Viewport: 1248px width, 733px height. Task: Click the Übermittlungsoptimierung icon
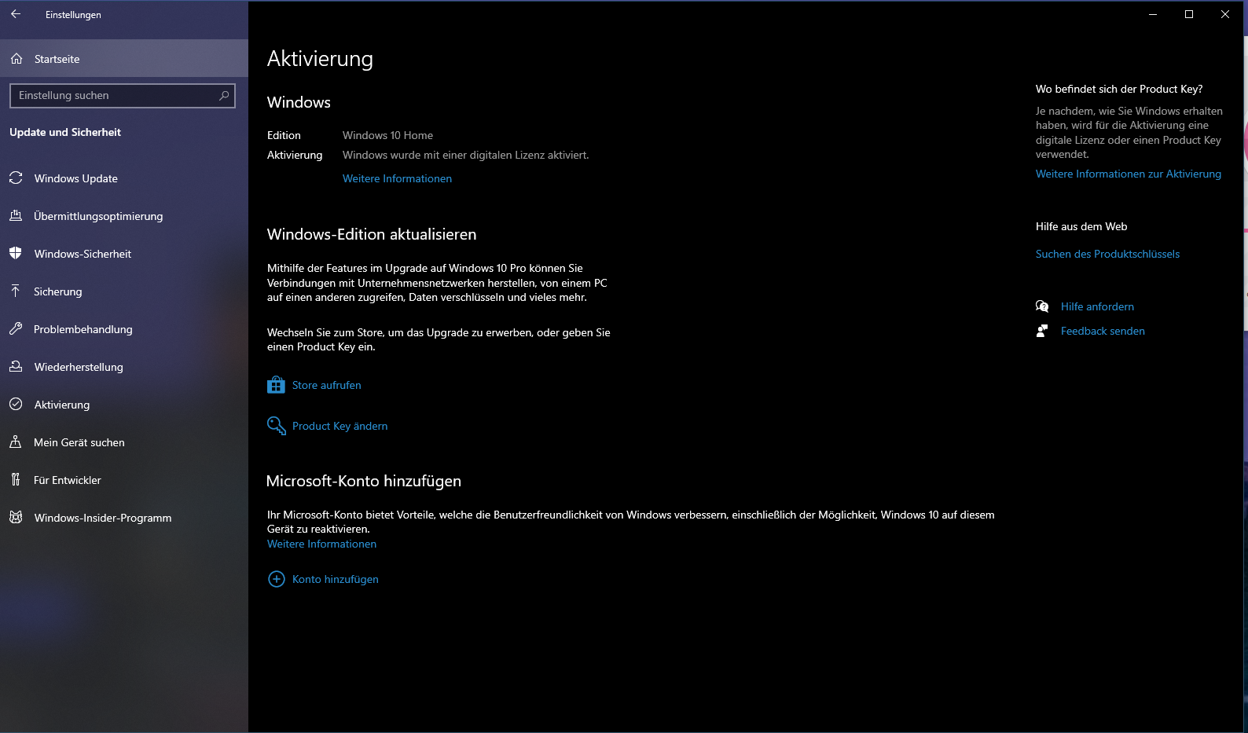point(16,216)
